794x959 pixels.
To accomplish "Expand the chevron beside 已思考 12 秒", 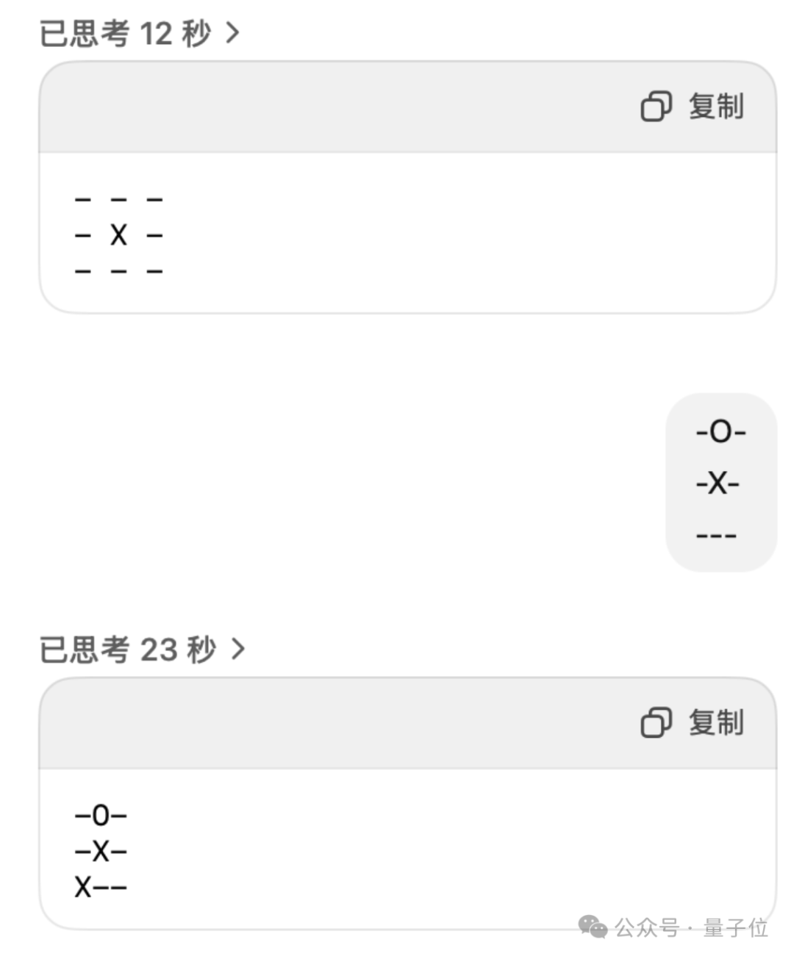I will (x=233, y=32).
